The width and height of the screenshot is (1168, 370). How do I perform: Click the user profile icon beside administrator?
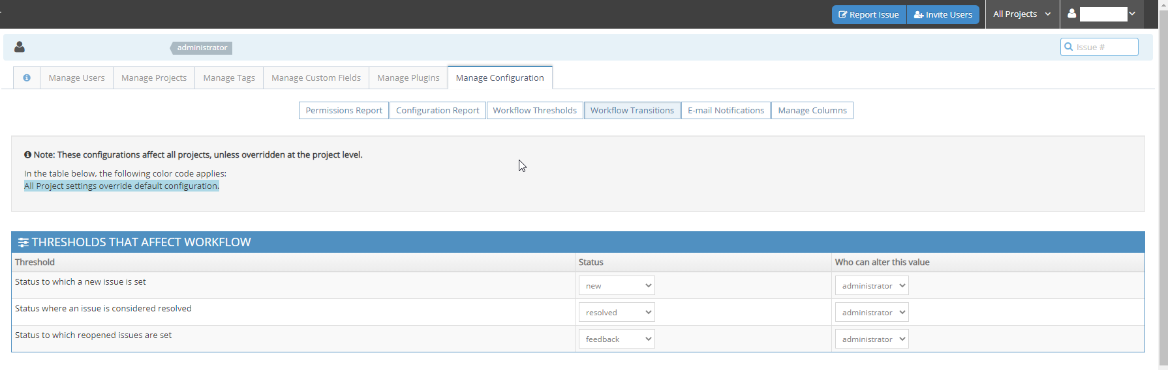click(20, 47)
